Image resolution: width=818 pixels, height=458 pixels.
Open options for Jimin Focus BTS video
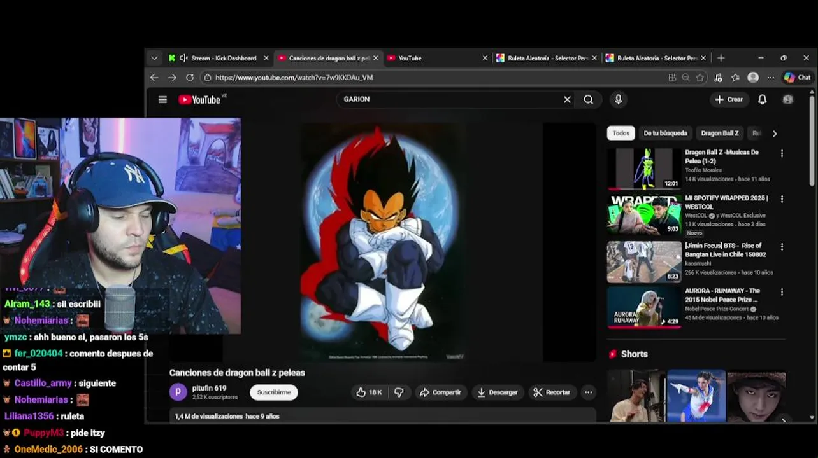782,246
